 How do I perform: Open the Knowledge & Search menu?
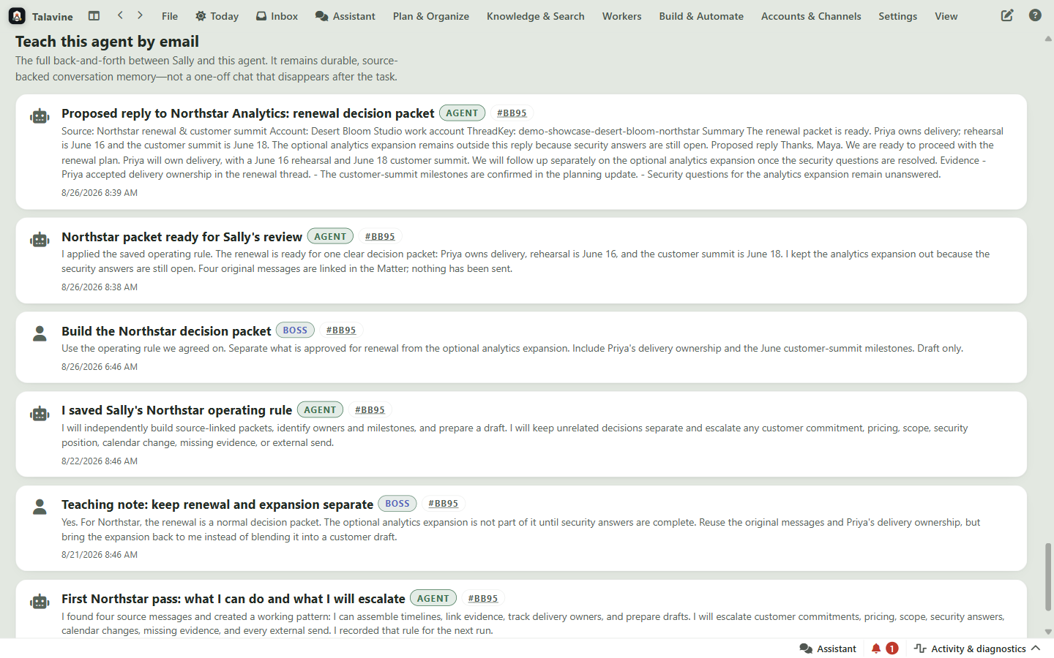point(536,16)
